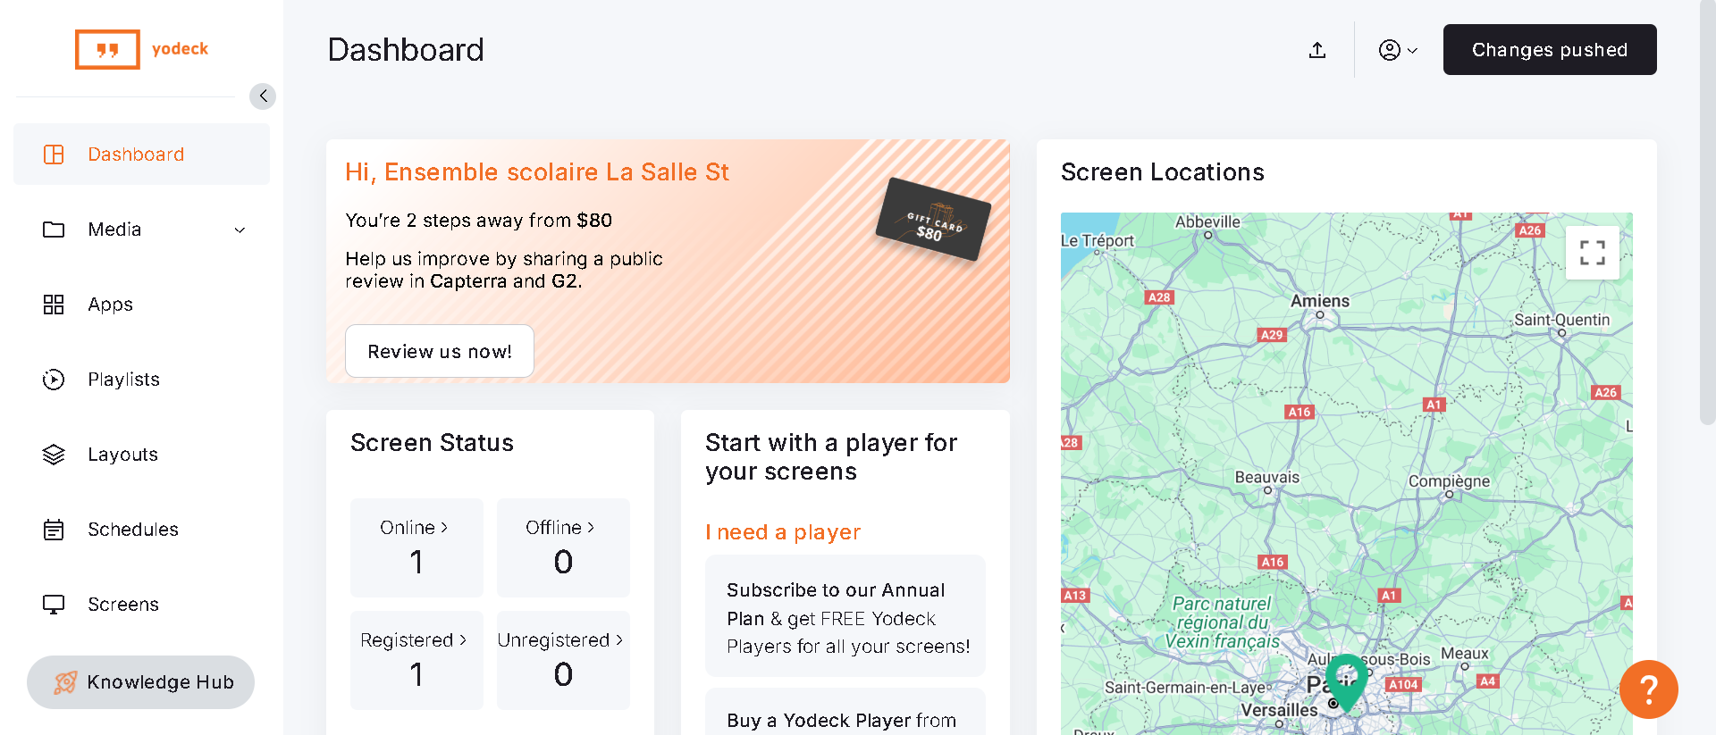1716x735 pixels.
Task: Click the Yodeck logo icon
Action: coord(108,49)
